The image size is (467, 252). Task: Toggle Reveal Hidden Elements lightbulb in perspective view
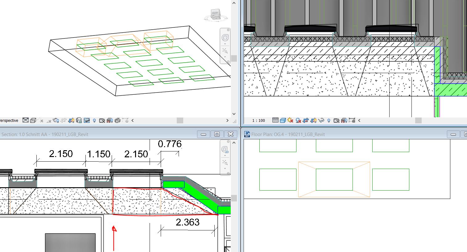(x=94, y=121)
